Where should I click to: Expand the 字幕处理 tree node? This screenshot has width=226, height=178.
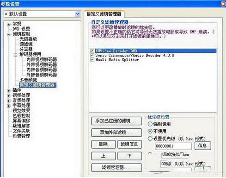coord(9,106)
